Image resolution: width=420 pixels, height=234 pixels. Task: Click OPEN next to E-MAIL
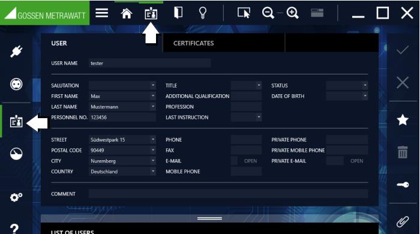250,161
